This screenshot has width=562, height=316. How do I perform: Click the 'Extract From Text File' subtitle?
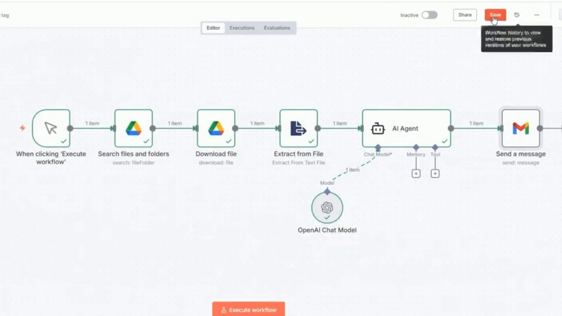click(299, 163)
